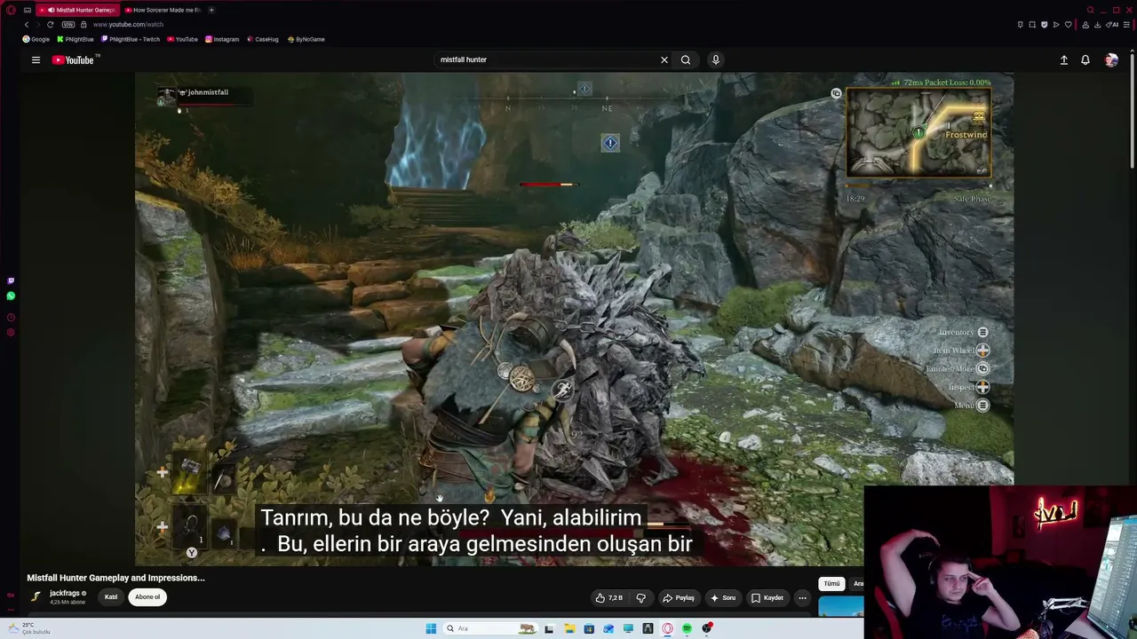Open the workspaces icon beside Opera logo
1137x639 pixels.
tap(28, 10)
